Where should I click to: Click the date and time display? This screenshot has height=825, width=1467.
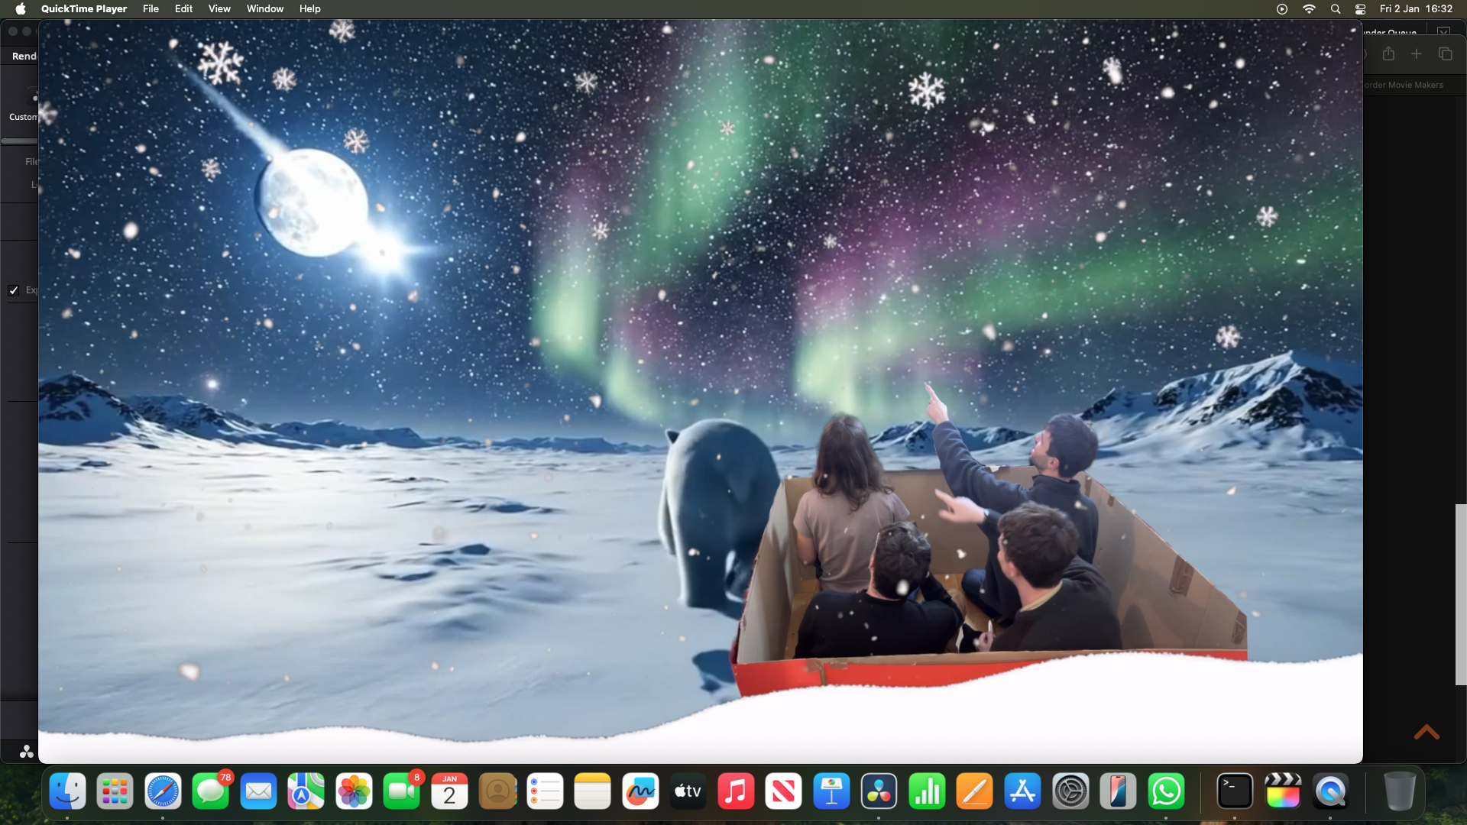(x=1416, y=9)
